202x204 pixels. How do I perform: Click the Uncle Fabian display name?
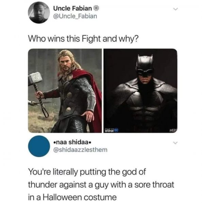72,8
